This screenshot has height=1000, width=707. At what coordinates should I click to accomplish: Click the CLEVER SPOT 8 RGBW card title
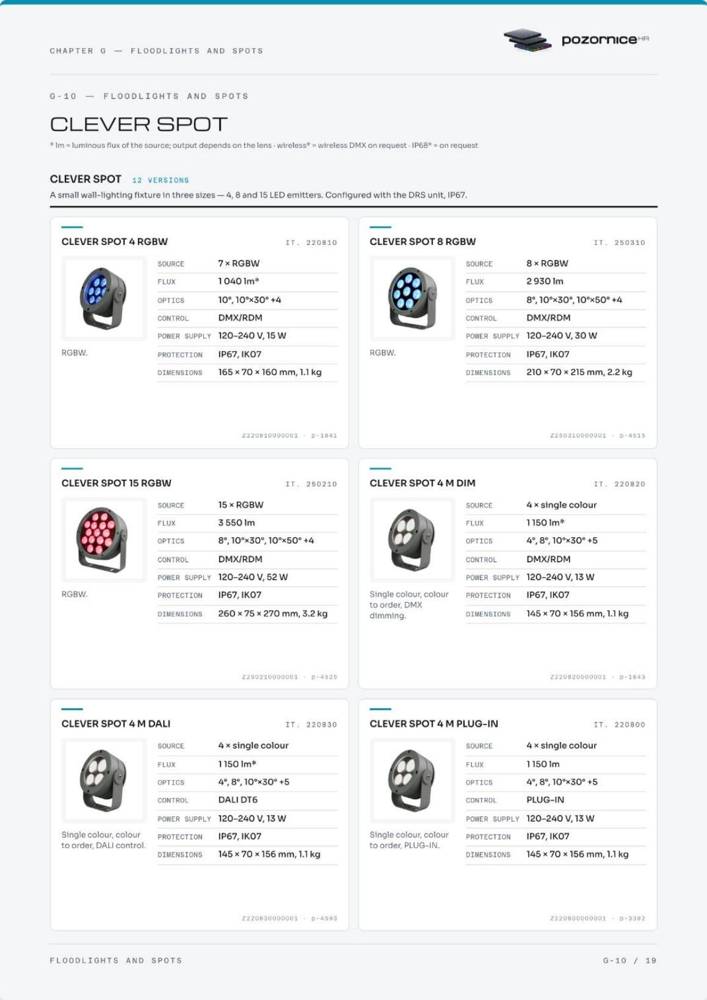click(x=422, y=242)
